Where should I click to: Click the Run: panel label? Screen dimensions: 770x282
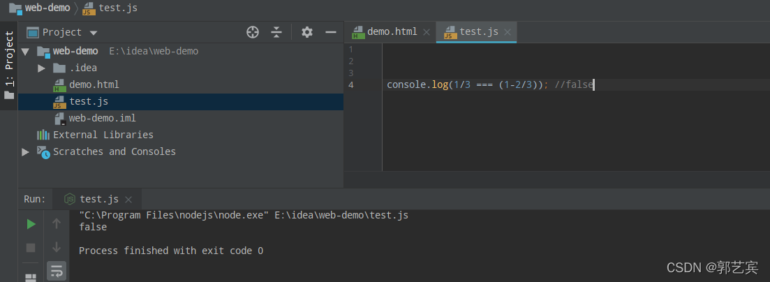click(34, 199)
